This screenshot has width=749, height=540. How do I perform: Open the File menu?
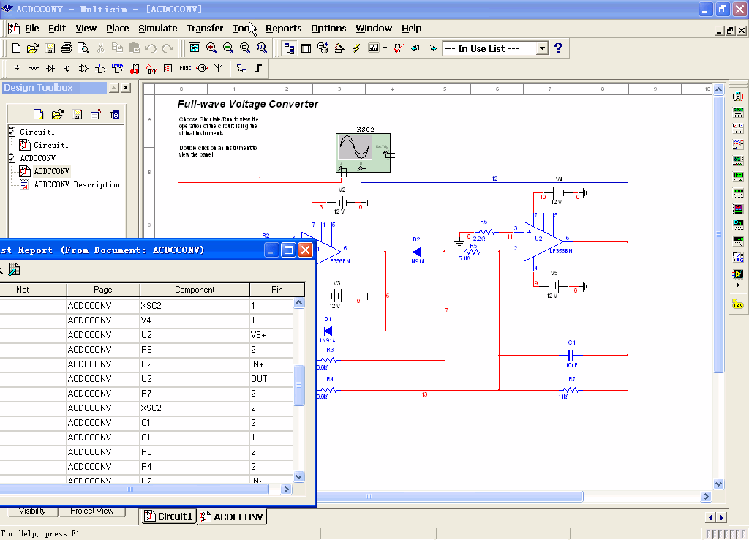tap(32, 29)
